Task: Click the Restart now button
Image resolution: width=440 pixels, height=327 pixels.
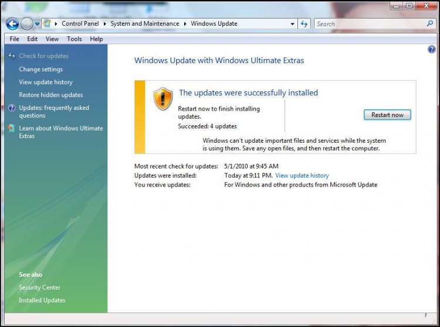Action: (x=387, y=115)
